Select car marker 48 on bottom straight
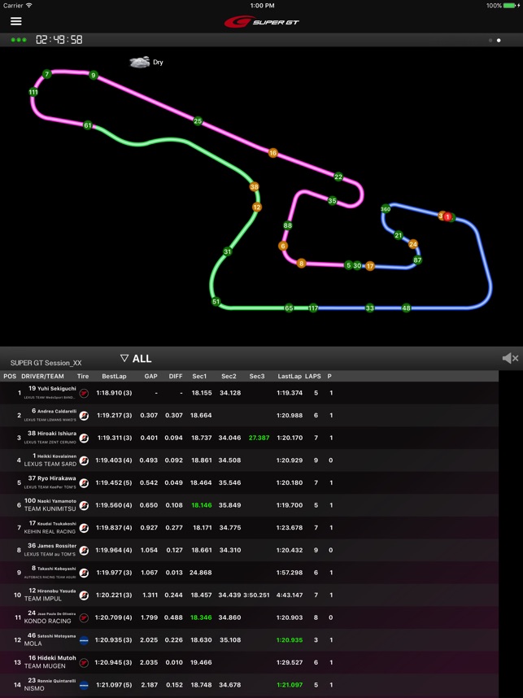The image size is (523, 698). pos(406,308)
